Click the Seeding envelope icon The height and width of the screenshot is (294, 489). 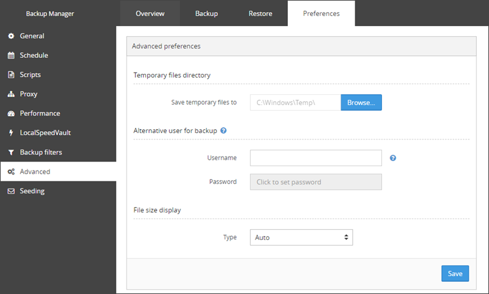click(x=11, y=191)
